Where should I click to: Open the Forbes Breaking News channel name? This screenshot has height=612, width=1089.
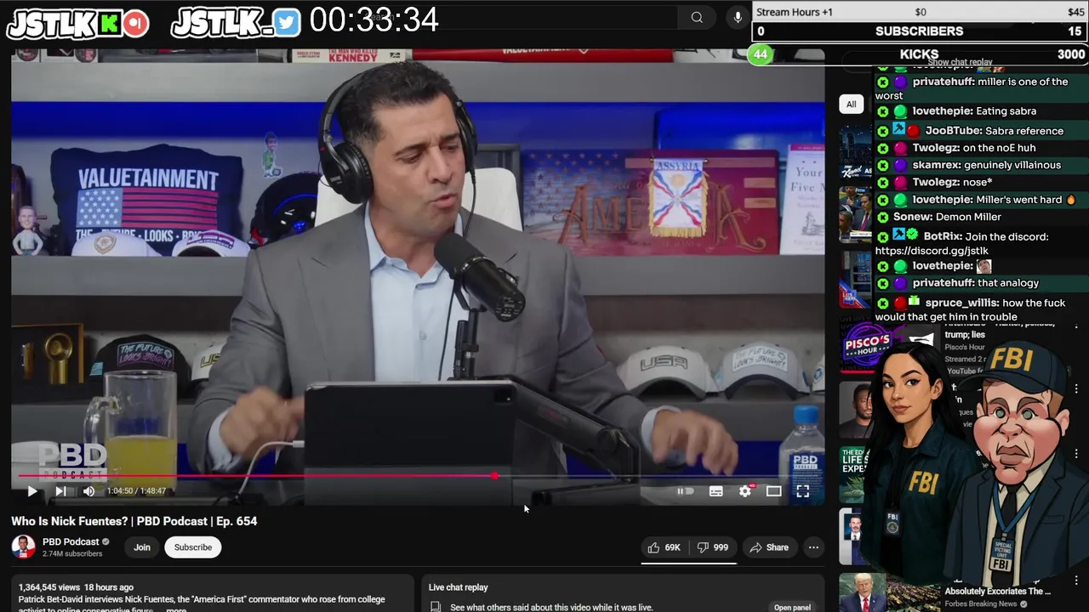(981, 604)
